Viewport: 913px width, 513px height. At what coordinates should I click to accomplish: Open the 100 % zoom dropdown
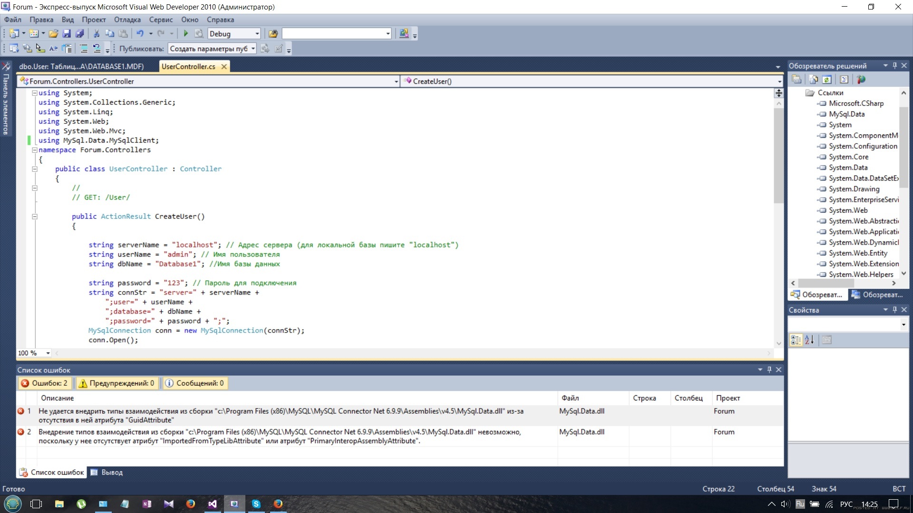(x=48, y=353)
